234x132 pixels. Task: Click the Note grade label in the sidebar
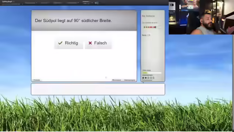[x=146, y=35]
